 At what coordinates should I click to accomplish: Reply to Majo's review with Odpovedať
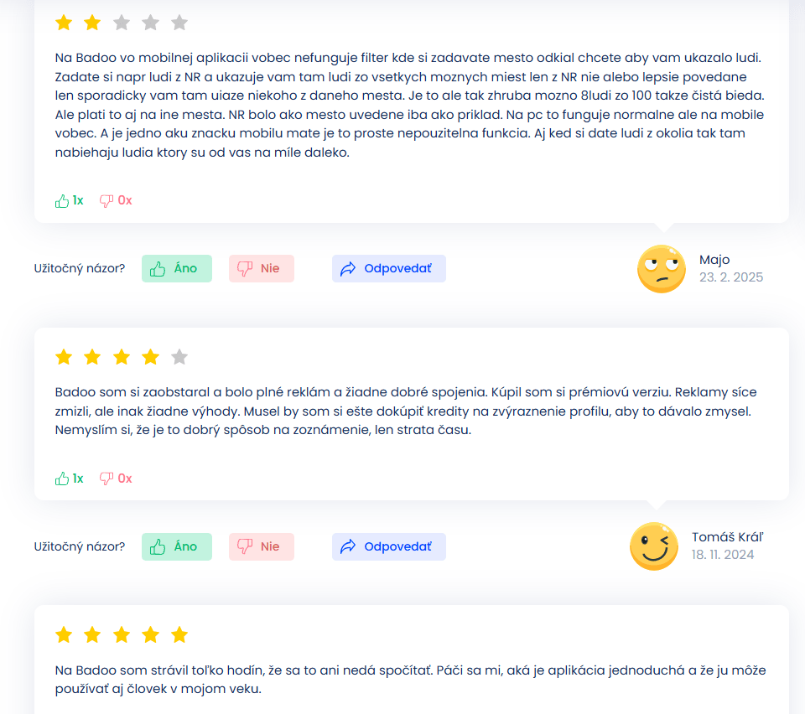pyautogui.click(x=388, y=269)
